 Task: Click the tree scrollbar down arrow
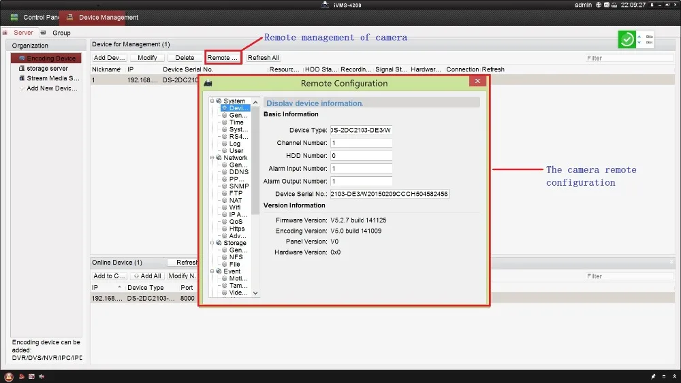(255, 293)
